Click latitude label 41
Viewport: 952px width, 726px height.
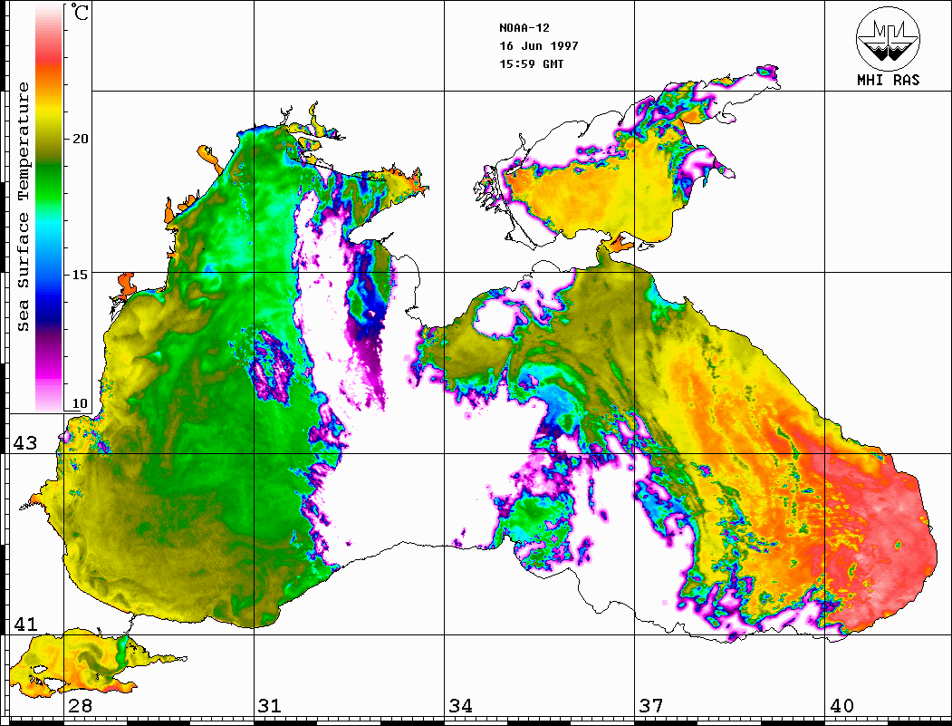coord(25,624)
